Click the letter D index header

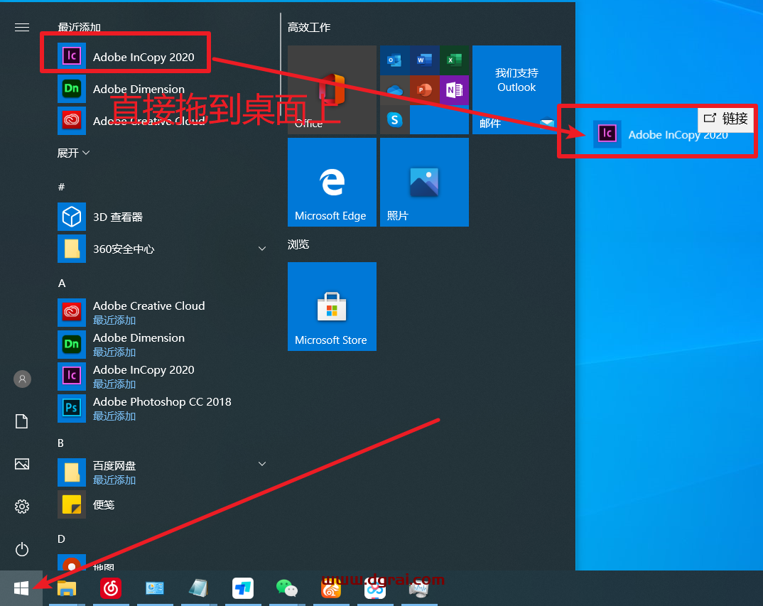pyautogui.click(x=61, y=539)
